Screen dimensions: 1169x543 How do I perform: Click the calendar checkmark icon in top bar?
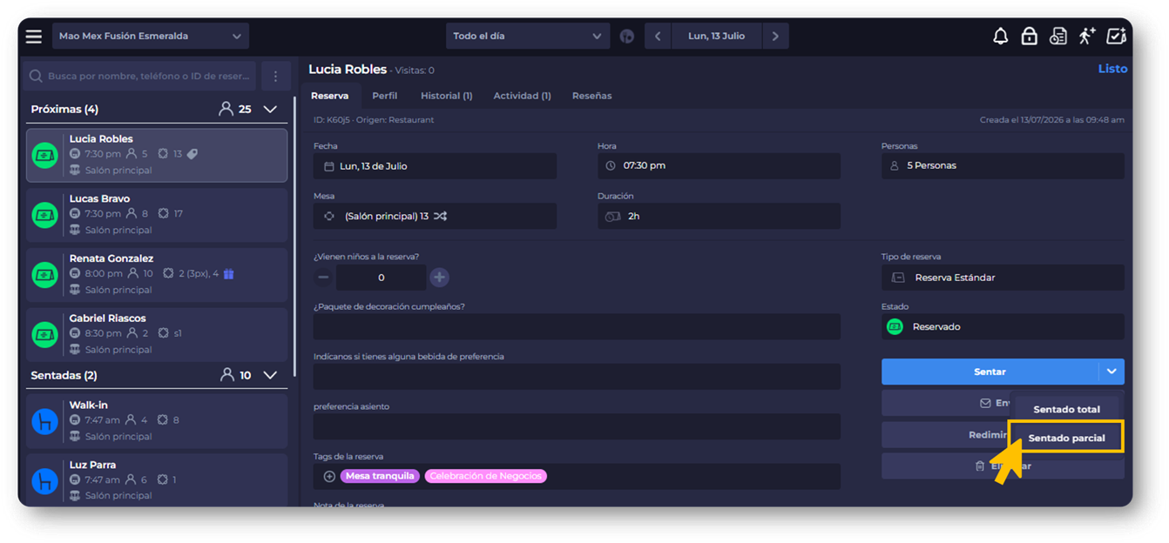[x=1116, y=37]
